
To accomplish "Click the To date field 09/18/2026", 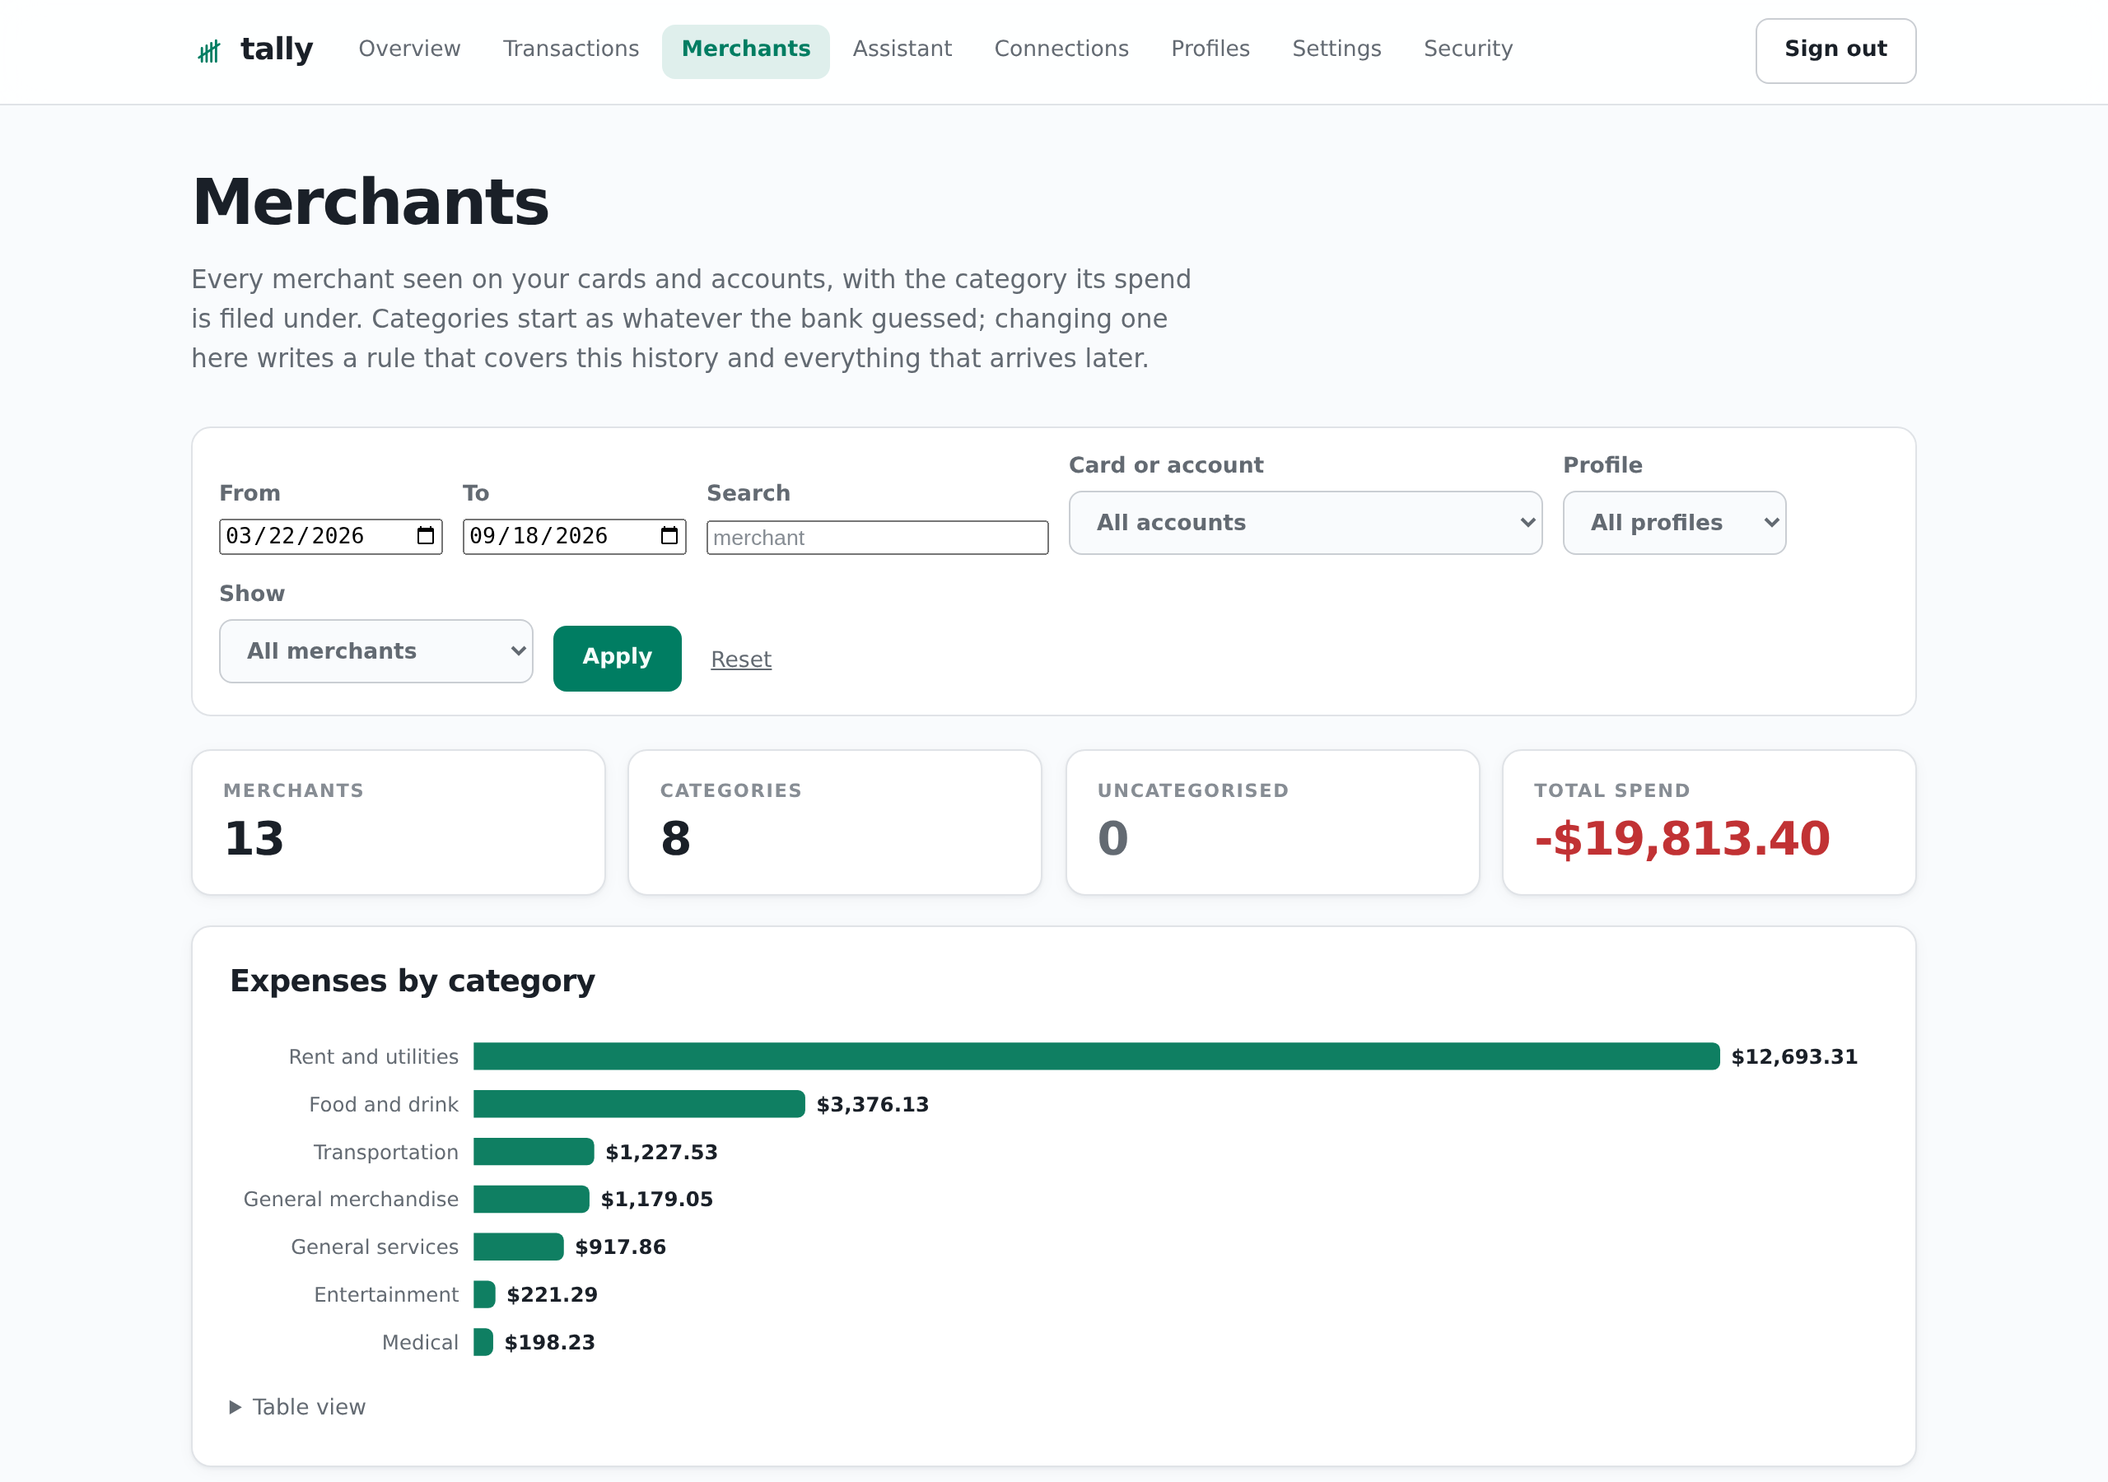I will click(x=574, y=536).
